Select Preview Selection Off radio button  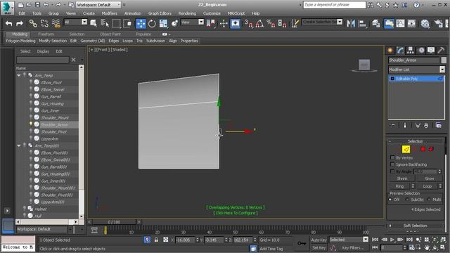(390, 200)
